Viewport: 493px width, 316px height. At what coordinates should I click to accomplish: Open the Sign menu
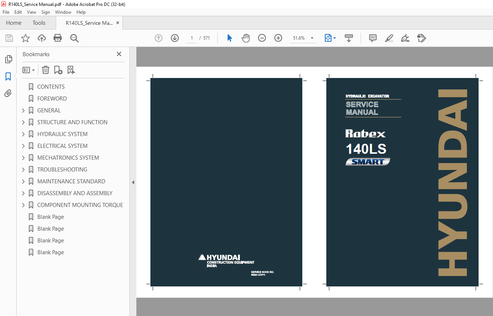(45, 12)
